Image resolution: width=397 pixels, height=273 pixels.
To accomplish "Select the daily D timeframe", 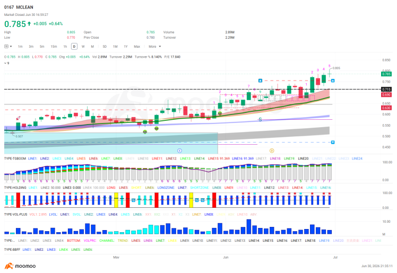I will [x=74, y=47].
